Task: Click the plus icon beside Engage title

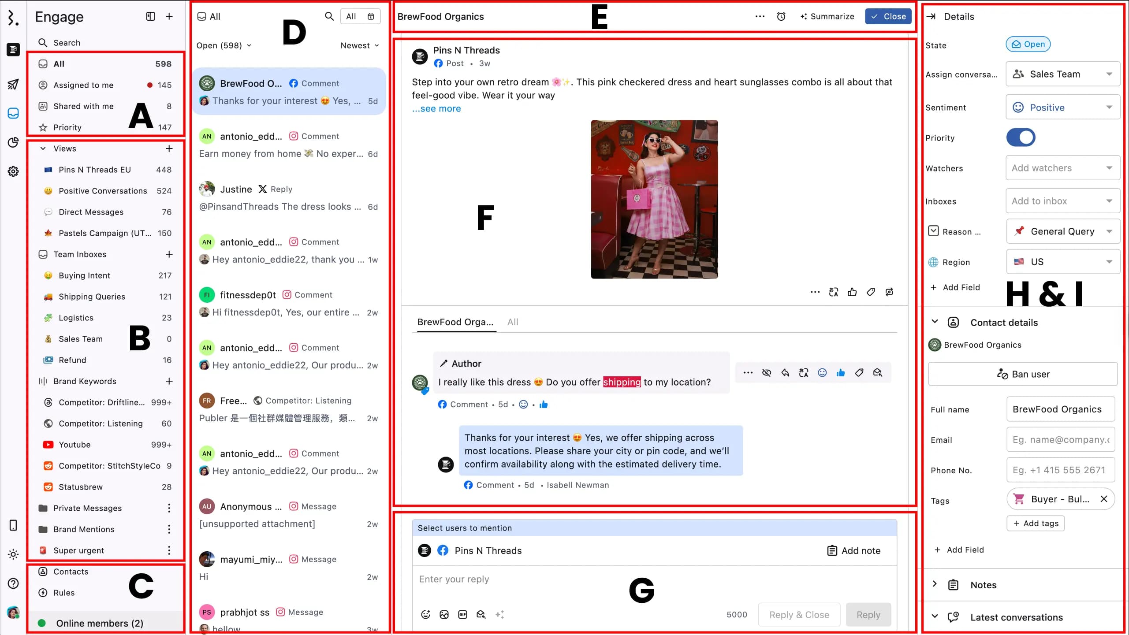Action: 169,16
